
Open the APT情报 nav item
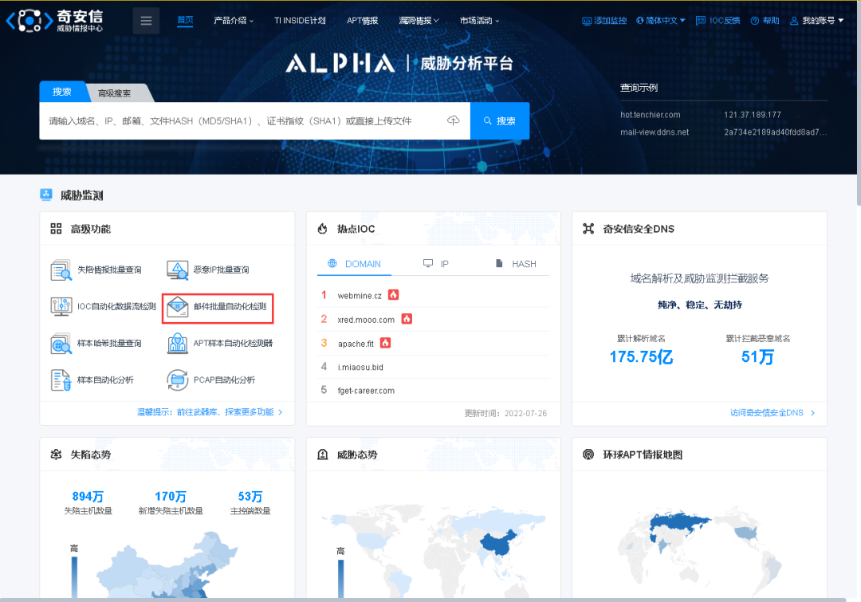(x=363, y=20)
